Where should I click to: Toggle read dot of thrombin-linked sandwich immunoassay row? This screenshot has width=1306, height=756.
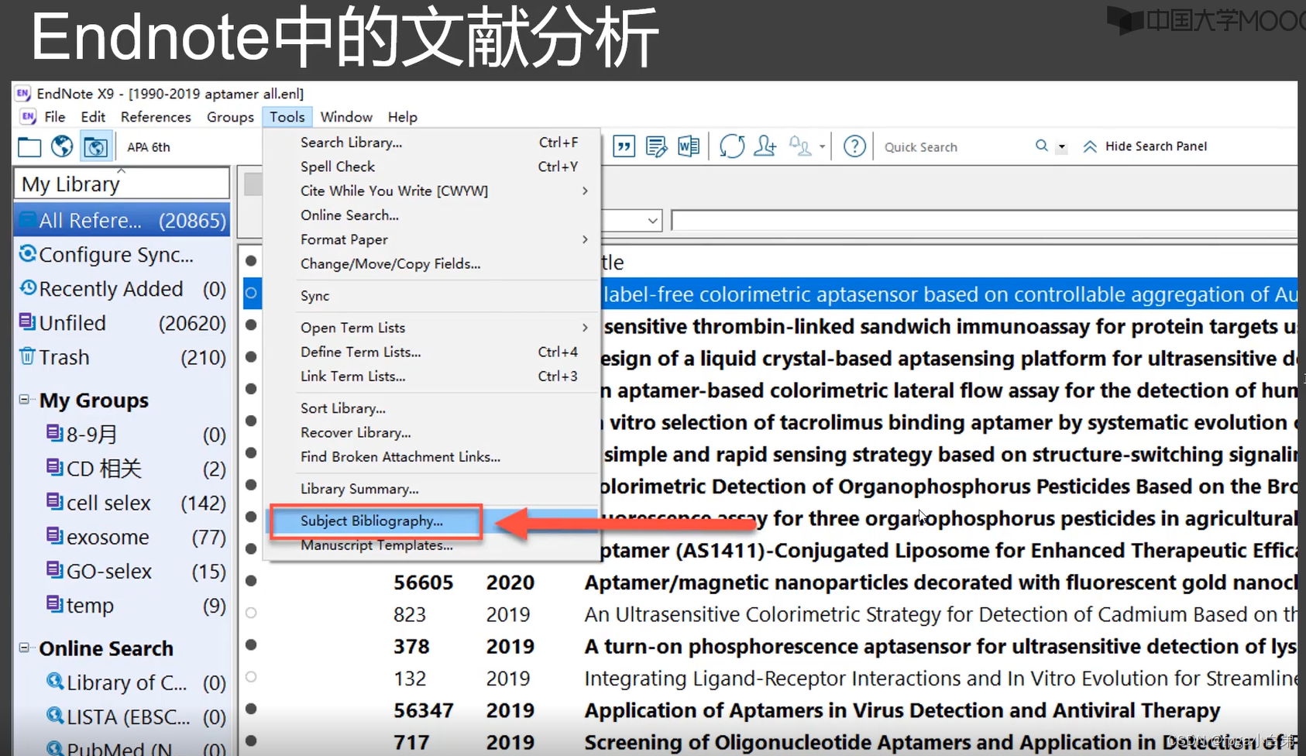point(251,325)
